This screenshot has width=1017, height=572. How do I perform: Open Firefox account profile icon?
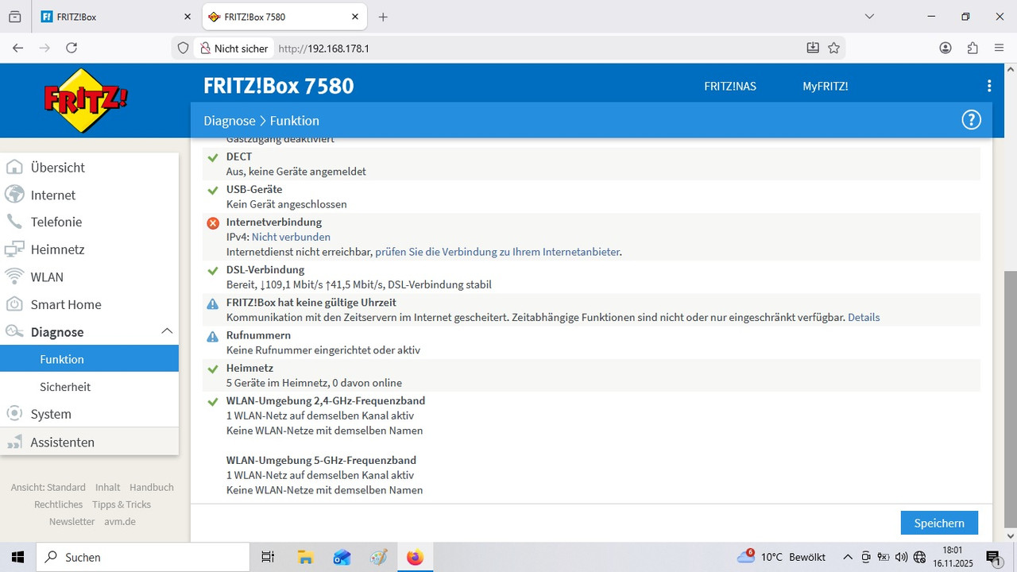[945, 48]
